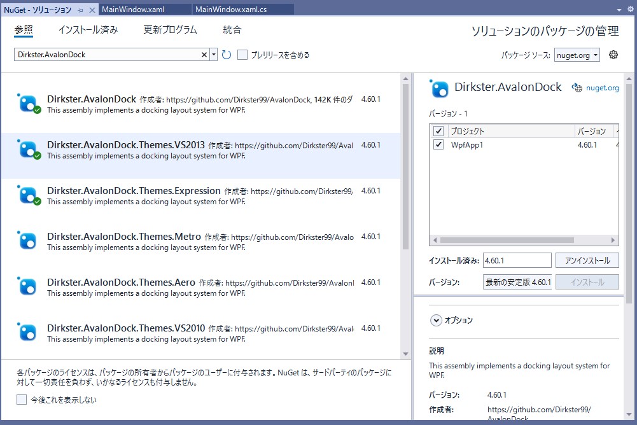The width and height of the screenshot is (637, 425).
Task: Click the project table scroll right arrow
Action: click(613, 240)
